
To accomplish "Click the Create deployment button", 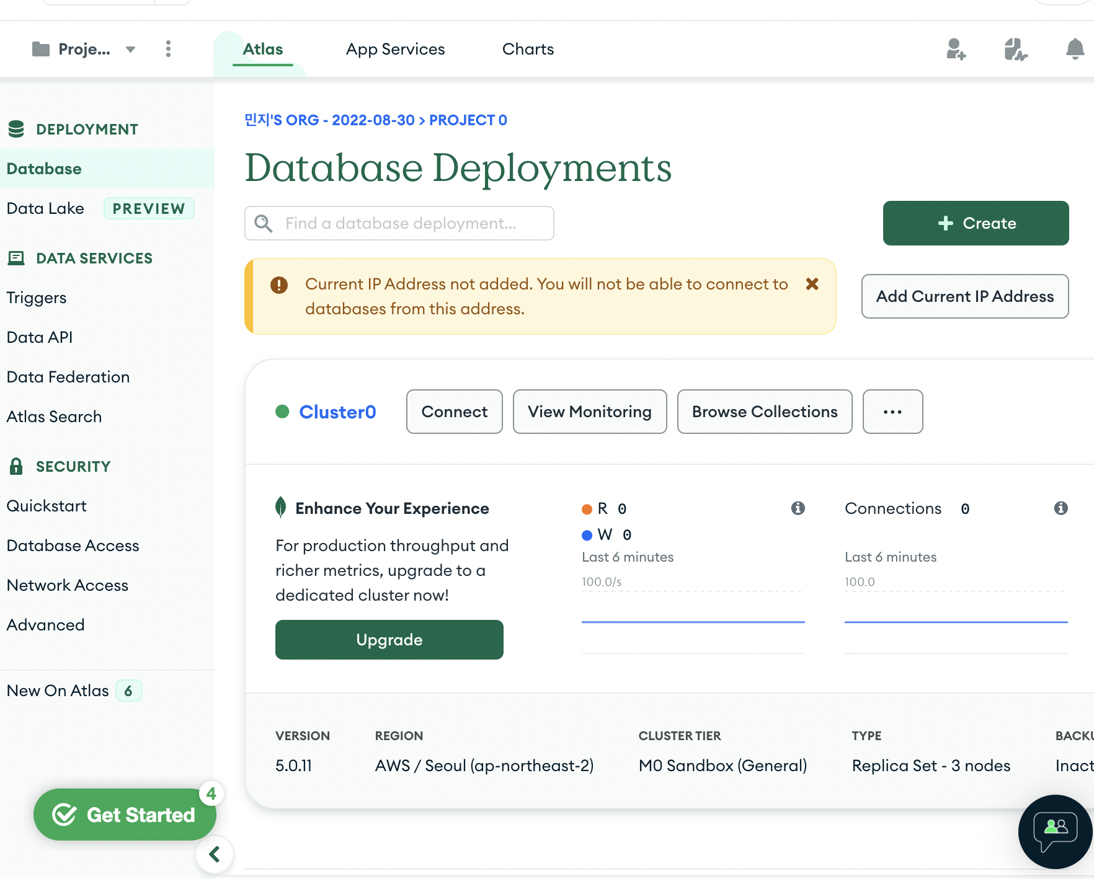I will coord(976,223).
